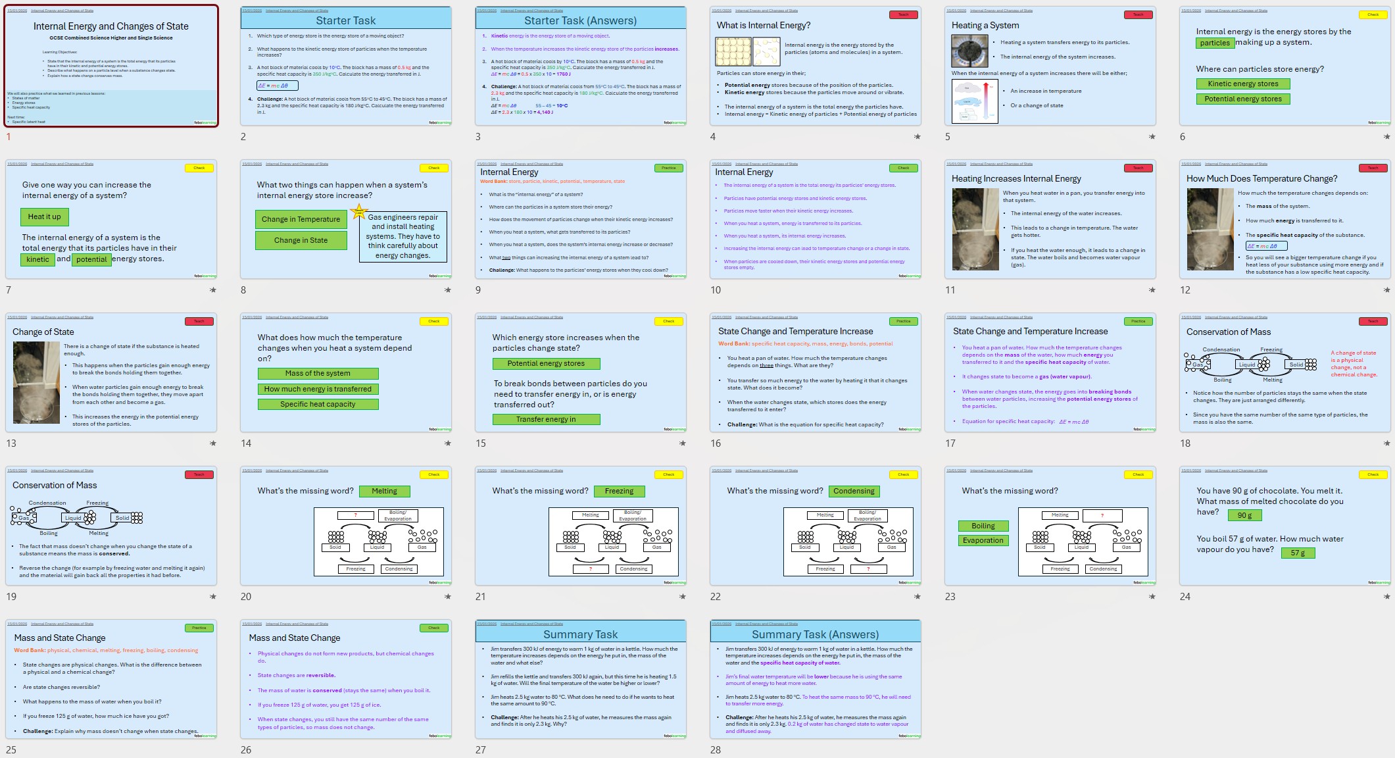
Task: Select the Starter Task slide thumbnail
Action: 346,66
